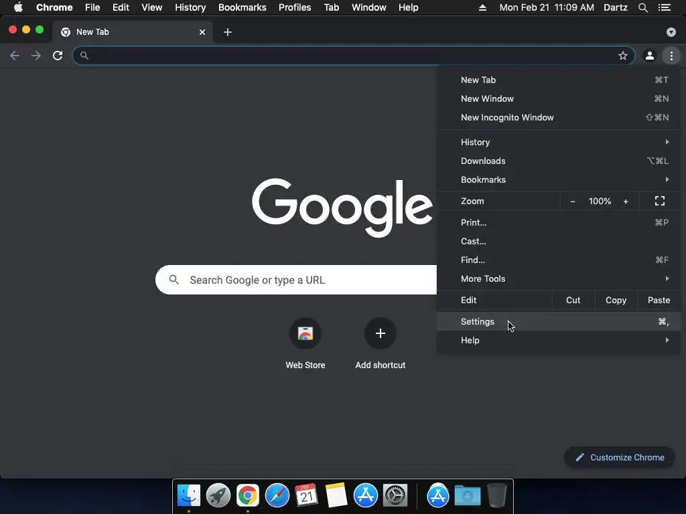This screenshot has width=686, height=514.
Task: Open the File menu in menu bar
Action: [92, 7]
